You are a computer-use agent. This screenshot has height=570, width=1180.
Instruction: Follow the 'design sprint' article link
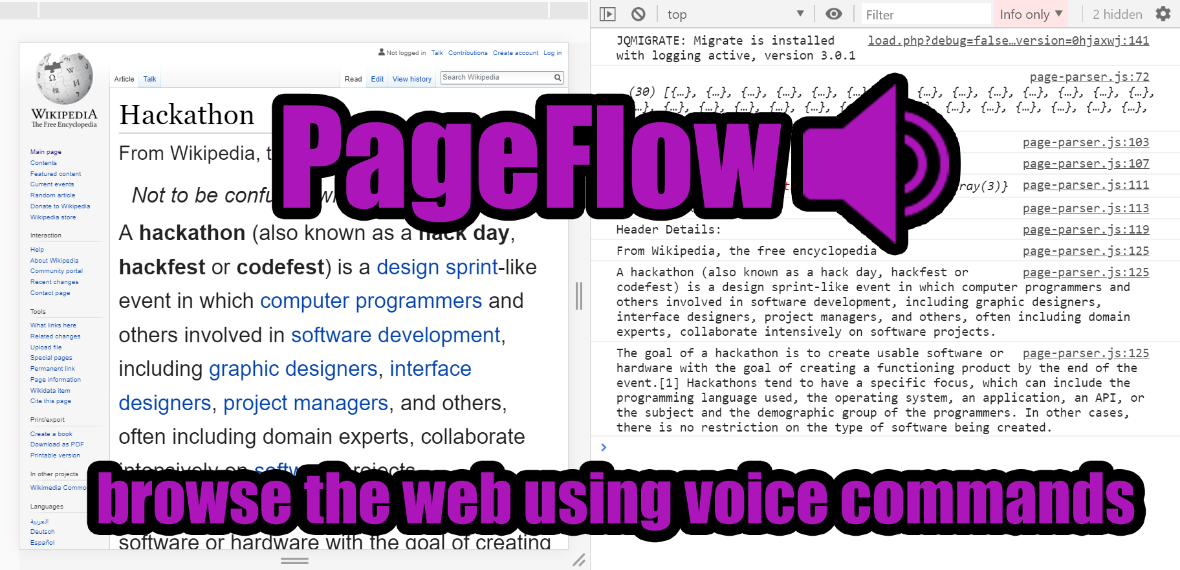[x=437, y=267]
